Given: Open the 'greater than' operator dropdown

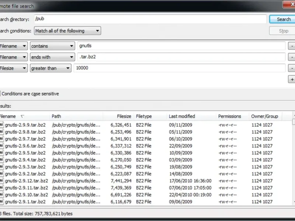Looking at the screenshot, I should (51, 68).
